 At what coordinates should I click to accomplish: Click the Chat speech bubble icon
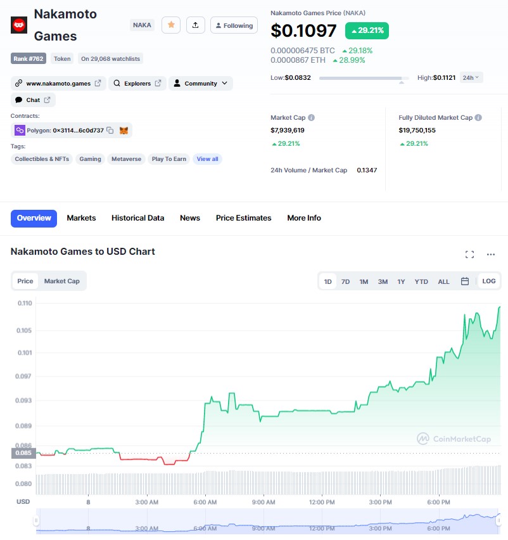click(18, 100)
